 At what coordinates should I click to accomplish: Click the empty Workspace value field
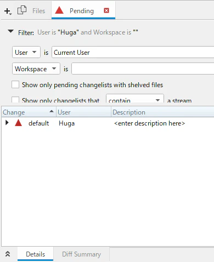pyautogui.click(x=143, y=69)
